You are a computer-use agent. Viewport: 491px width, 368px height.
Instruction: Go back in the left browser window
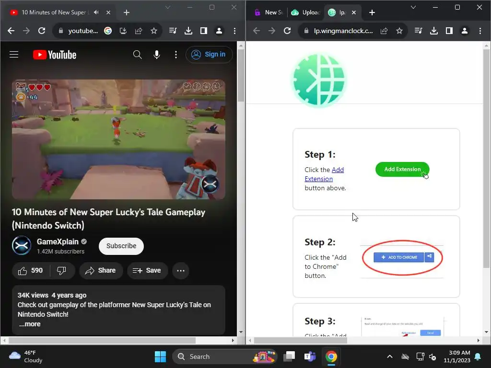click(11, 31)
